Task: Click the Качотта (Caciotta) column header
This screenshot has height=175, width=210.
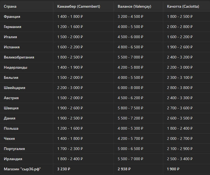Action: coord(183,6)
